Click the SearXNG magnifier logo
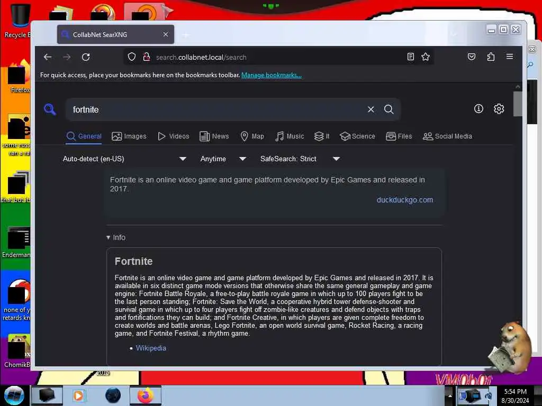The height and width of the screenshot is (406, 542). click(x=50, y=109)
